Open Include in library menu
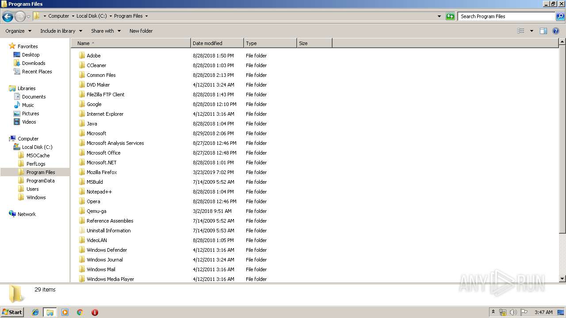566x318 pixels. point(61,31)
